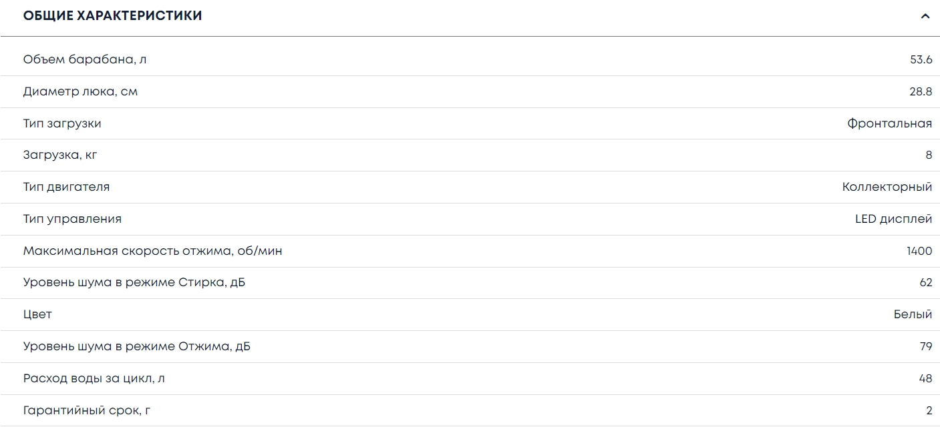940x433 pixels.
Task: Collapse section using the chevron-up arrow
Action: coord(925,16)
